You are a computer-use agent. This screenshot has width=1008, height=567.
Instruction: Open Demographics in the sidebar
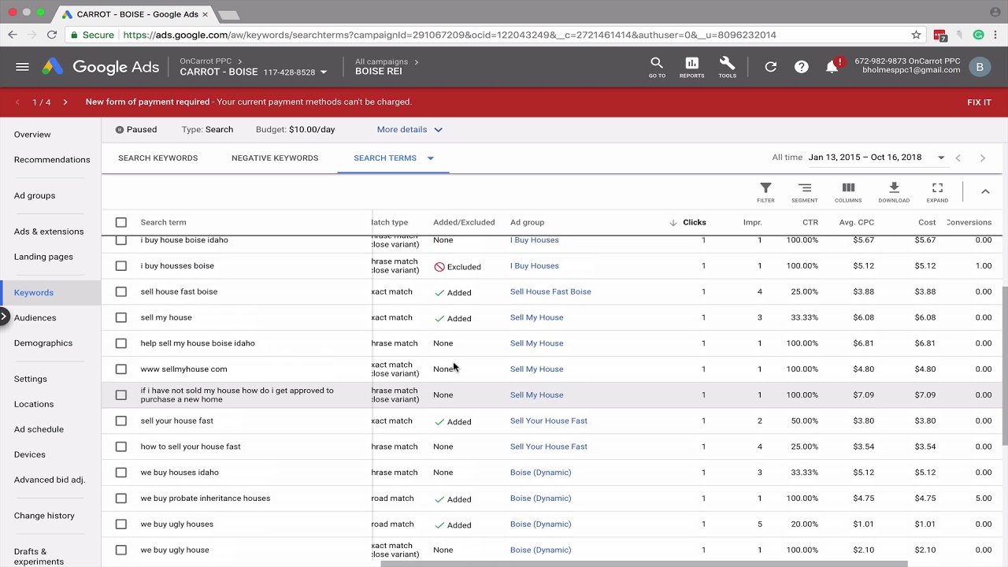click(x=43, y=343)
